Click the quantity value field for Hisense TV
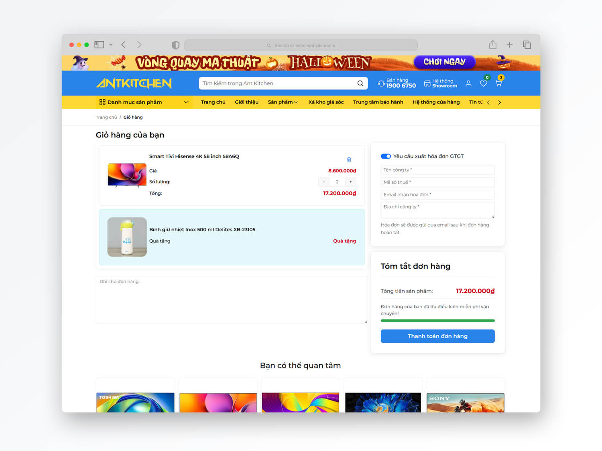The width and height of the screenshot is (602, 451). [337, 182]
